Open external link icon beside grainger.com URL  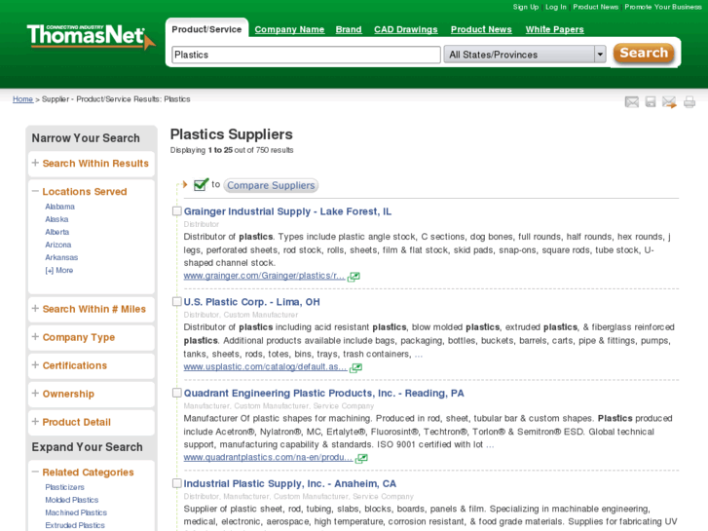pyautogui.click(x=354, y=276)
